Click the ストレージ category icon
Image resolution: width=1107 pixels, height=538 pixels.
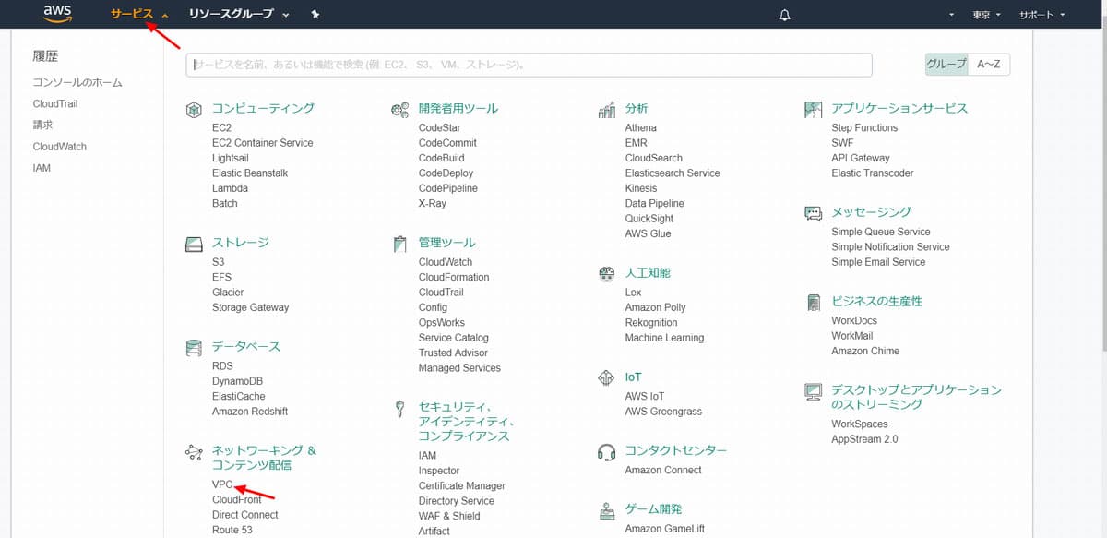click(x=194, y=244)
